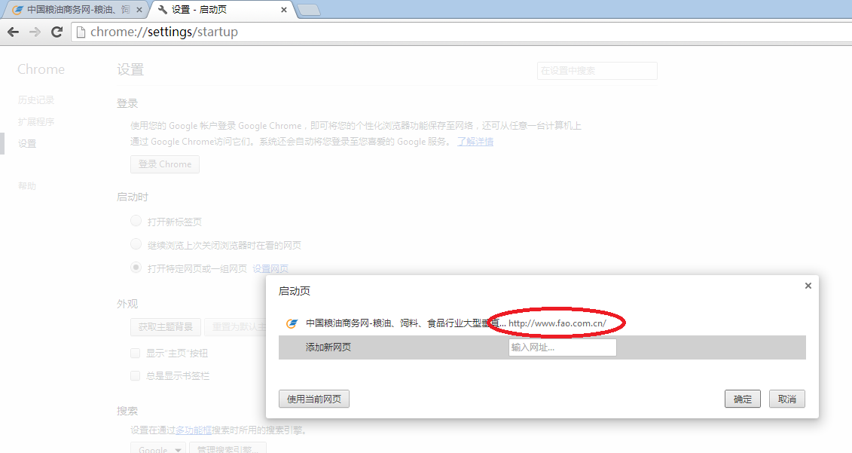Select 继续浏览上次关闭浏览器时在看的网页 radio option
Image resolution: width=852 pixels, height=453 pixels.
click(136, 244)
